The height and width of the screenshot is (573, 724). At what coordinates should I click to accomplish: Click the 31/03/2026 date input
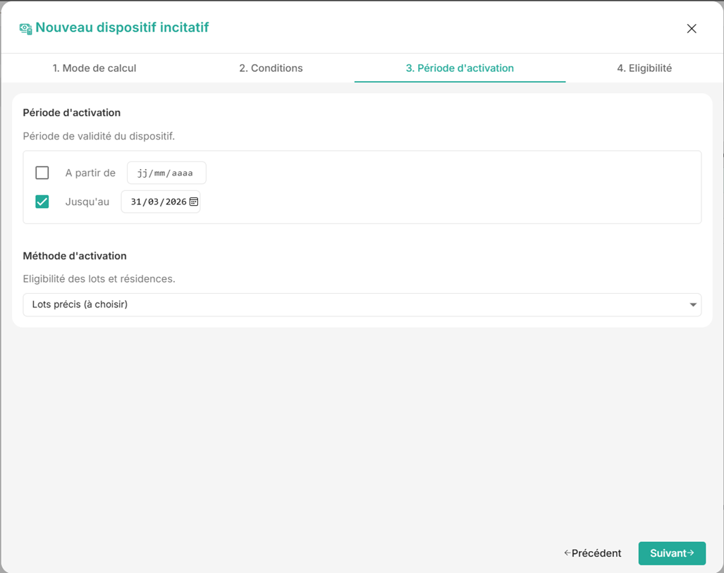pos(161,202)
